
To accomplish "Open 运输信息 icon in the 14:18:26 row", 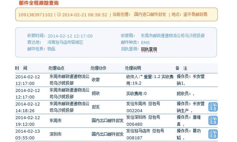I will click(x=213, y=107).
